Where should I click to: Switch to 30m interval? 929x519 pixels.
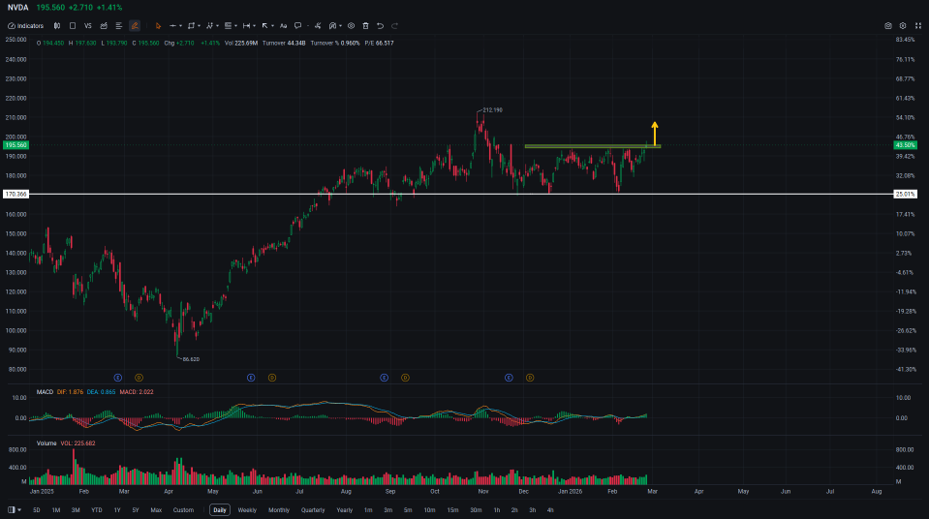click(x=476, y=510)
